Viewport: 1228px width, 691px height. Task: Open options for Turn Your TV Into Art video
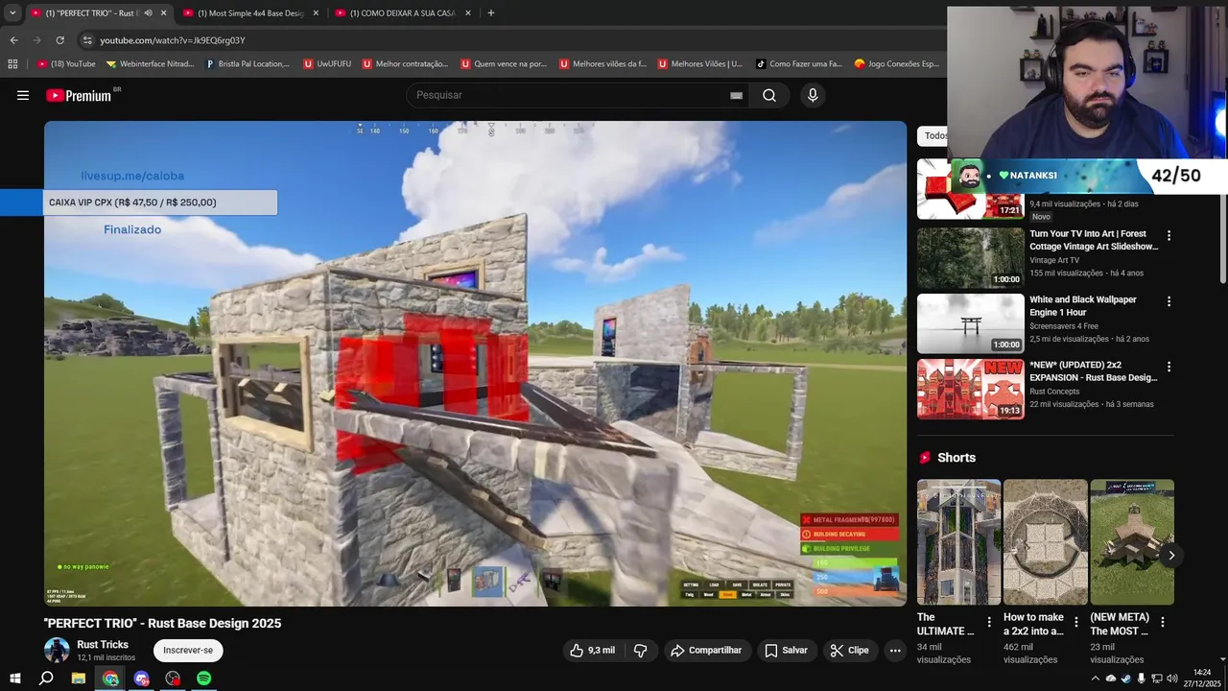click(1169, 235)
